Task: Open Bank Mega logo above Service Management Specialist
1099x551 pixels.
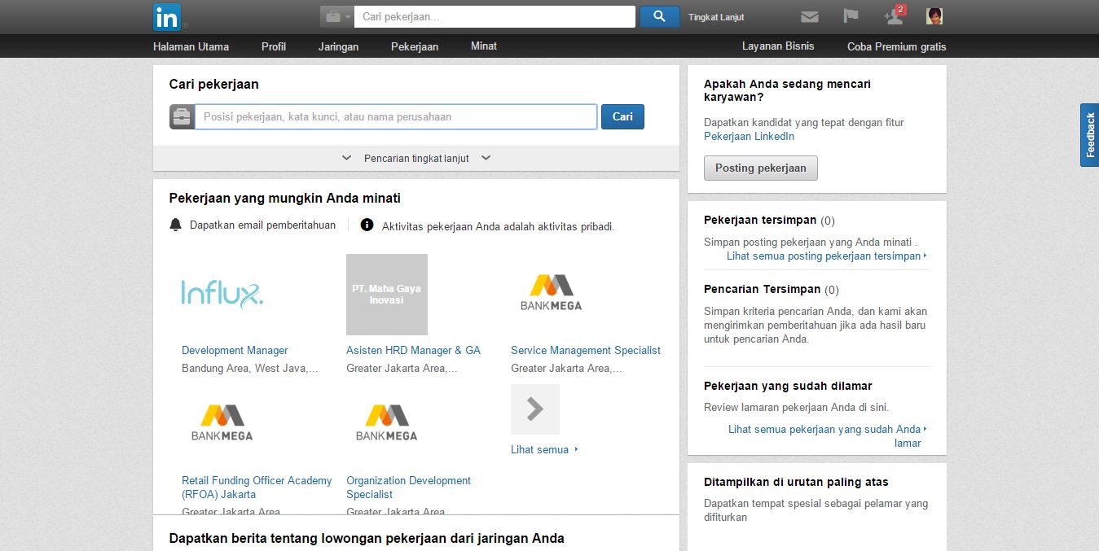Action: [x=552, y=294]
